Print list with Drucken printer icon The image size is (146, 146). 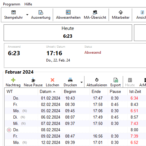70,80
